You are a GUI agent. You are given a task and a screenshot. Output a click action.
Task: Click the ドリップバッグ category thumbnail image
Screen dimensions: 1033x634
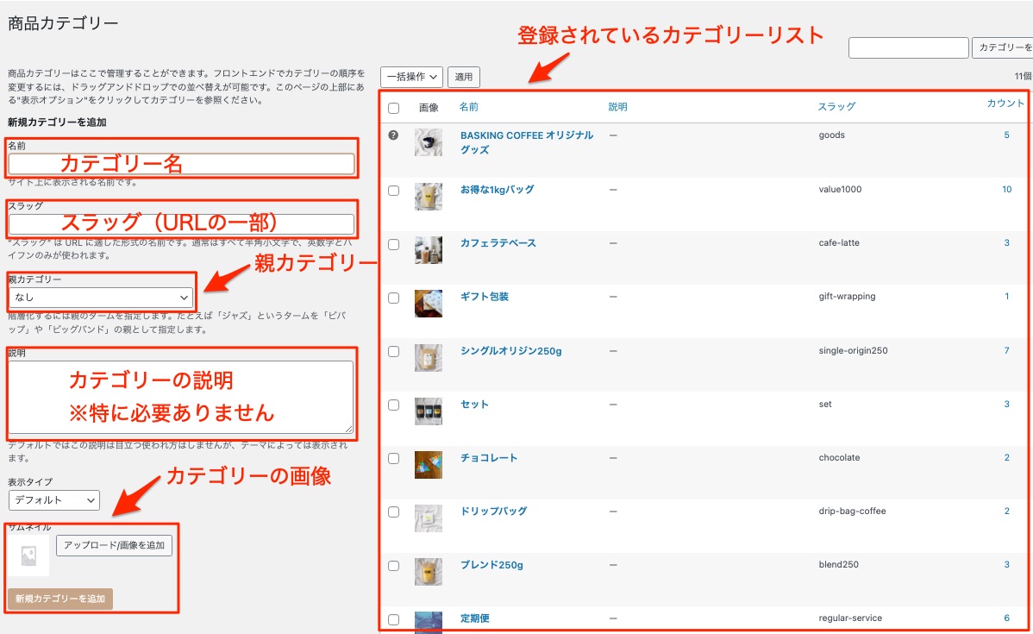(429, 518)
